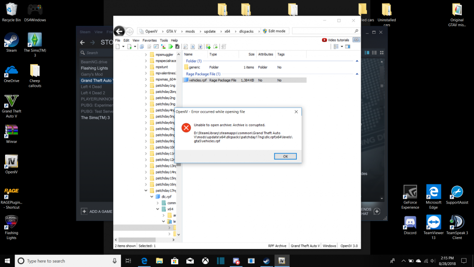Click the New file icon in OpenIV toolbar
This screenshot has height=267, width=474.
coord(118,46)
